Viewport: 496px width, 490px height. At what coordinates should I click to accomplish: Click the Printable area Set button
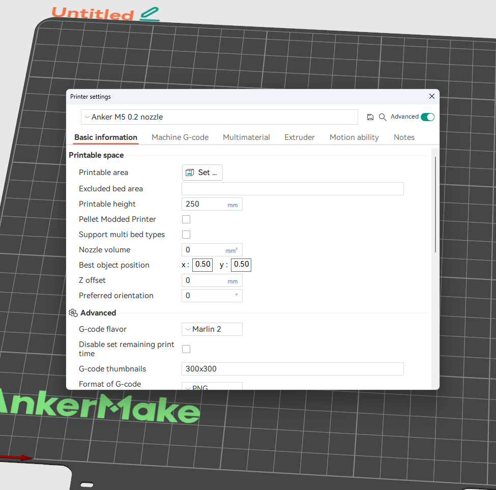pos(202,172)
